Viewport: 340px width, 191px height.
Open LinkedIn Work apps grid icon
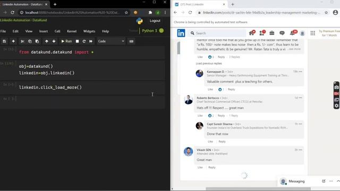[313, 33]
